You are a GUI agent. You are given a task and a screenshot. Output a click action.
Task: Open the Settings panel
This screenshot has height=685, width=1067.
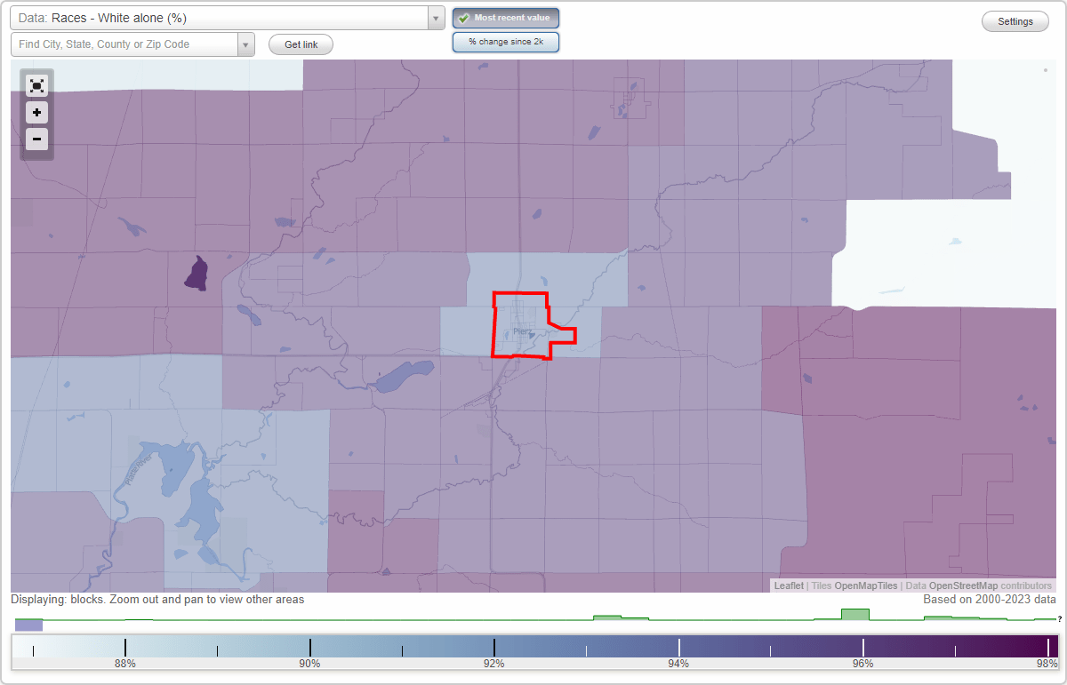pos(1015,20)
